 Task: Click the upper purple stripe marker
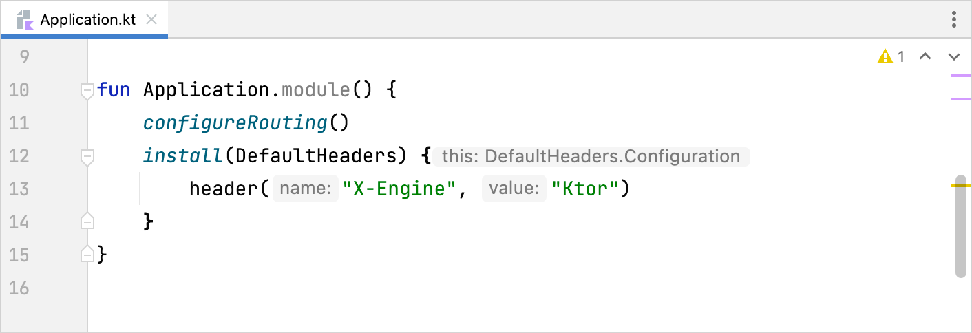click(x=960, y=75)
